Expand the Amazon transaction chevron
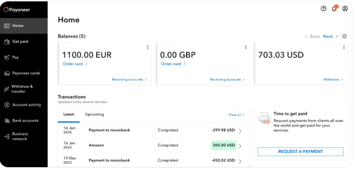This screenshot has height=170, width=356. coord(240,146)
